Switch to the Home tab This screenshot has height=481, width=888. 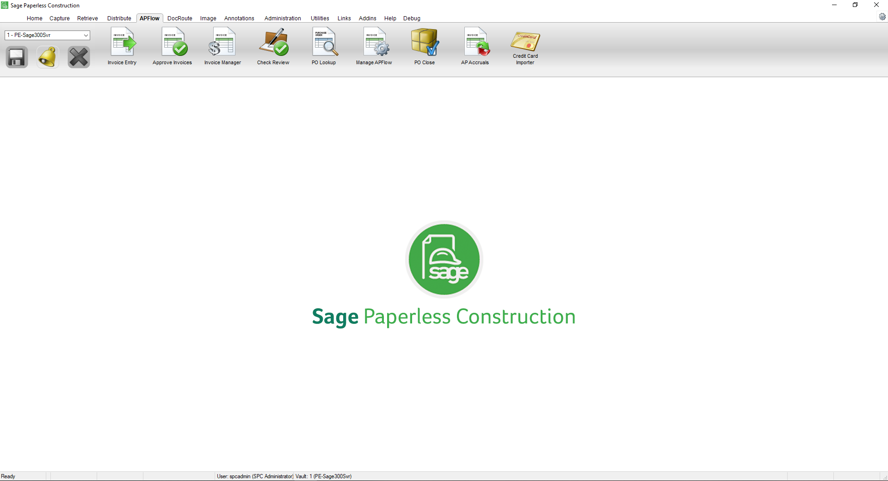tap(35, 18)
